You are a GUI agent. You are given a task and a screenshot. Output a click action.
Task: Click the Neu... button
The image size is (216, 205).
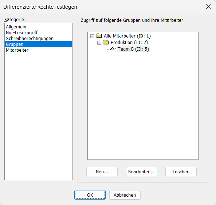(102, 172)
